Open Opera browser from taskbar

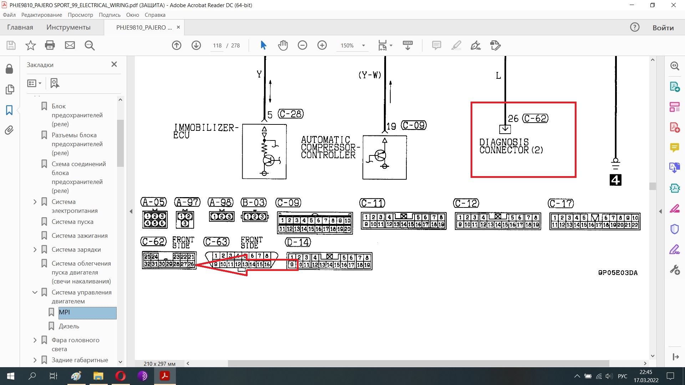point(121,376)
